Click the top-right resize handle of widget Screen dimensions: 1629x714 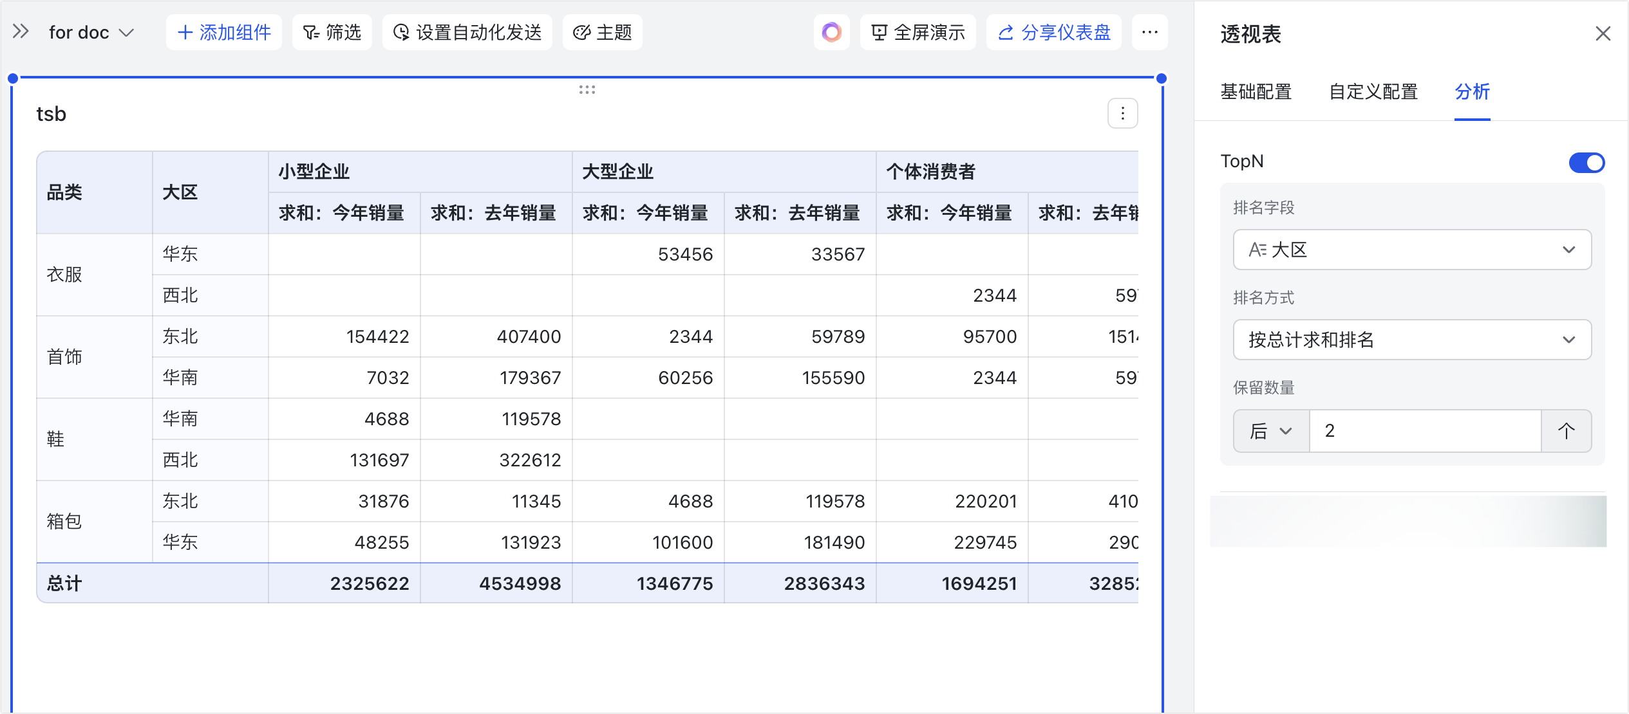pos(1162,78)
